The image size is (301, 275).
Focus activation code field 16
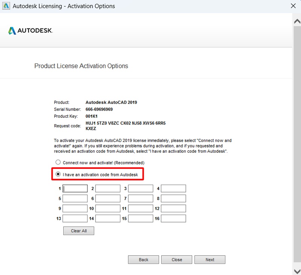pyautogui.click(x=173, y=218)
